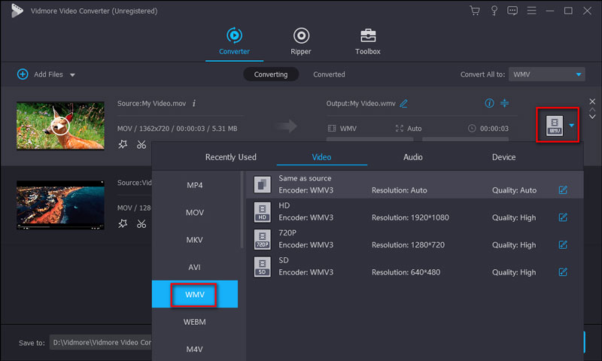Select the Converted tab
The width and height of the screenshot is (602, 361).
[x=329, y=74]
